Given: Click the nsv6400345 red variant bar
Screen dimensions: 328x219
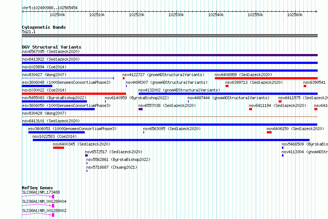Looking at the screenshot, I should click(59, 148).
